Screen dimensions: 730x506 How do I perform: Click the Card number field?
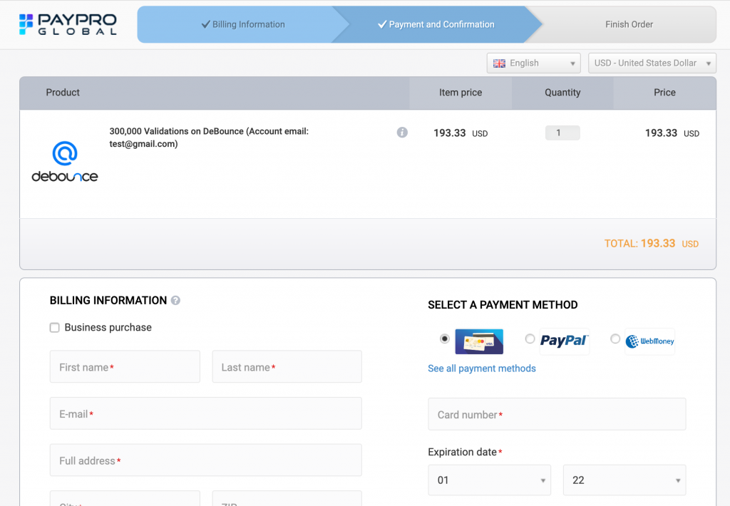click(556, 415)
